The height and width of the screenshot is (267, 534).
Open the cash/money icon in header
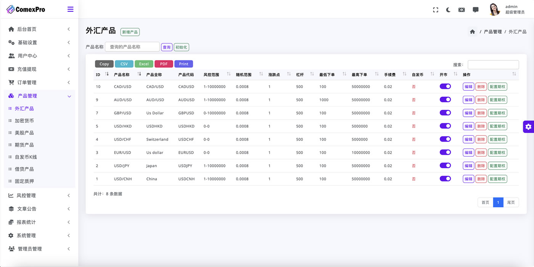point(462,10)
